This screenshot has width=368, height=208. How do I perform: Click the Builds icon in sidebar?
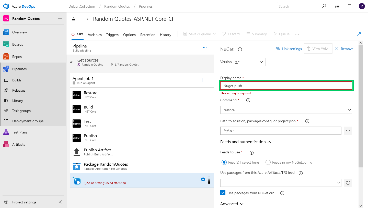(6, 80)
